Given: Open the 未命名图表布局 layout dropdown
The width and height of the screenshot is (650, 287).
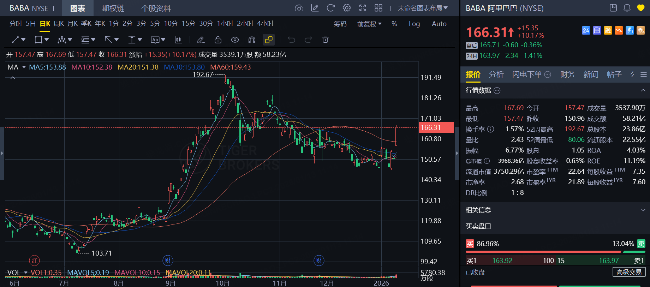Looking at the screenshot, I should (422, 8).
